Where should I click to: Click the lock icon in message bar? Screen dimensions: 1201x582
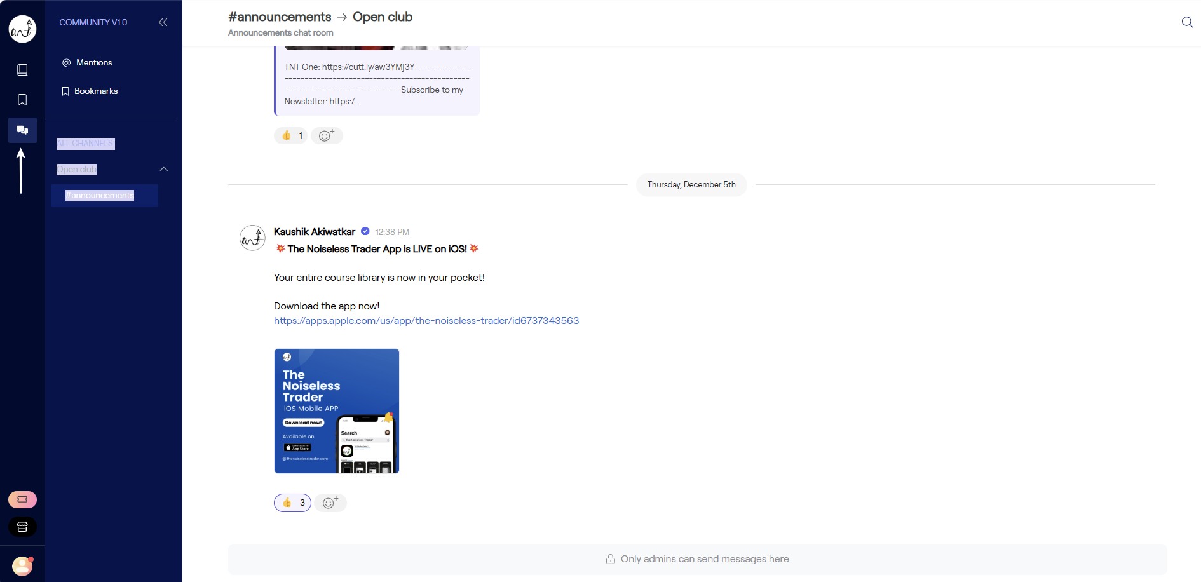pos(611,559)
